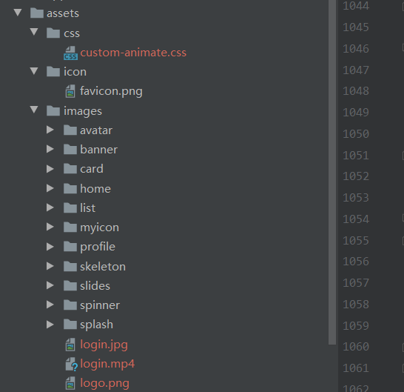
Task: Expand the splash folder arrow
Action: 50,325
